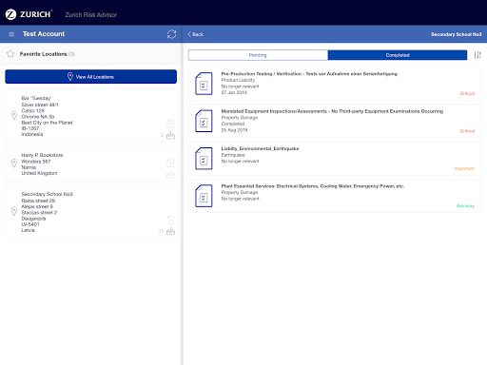487x365 pixels.
Task: Click the United Kingdom country line
Action: tap(40, 173)
